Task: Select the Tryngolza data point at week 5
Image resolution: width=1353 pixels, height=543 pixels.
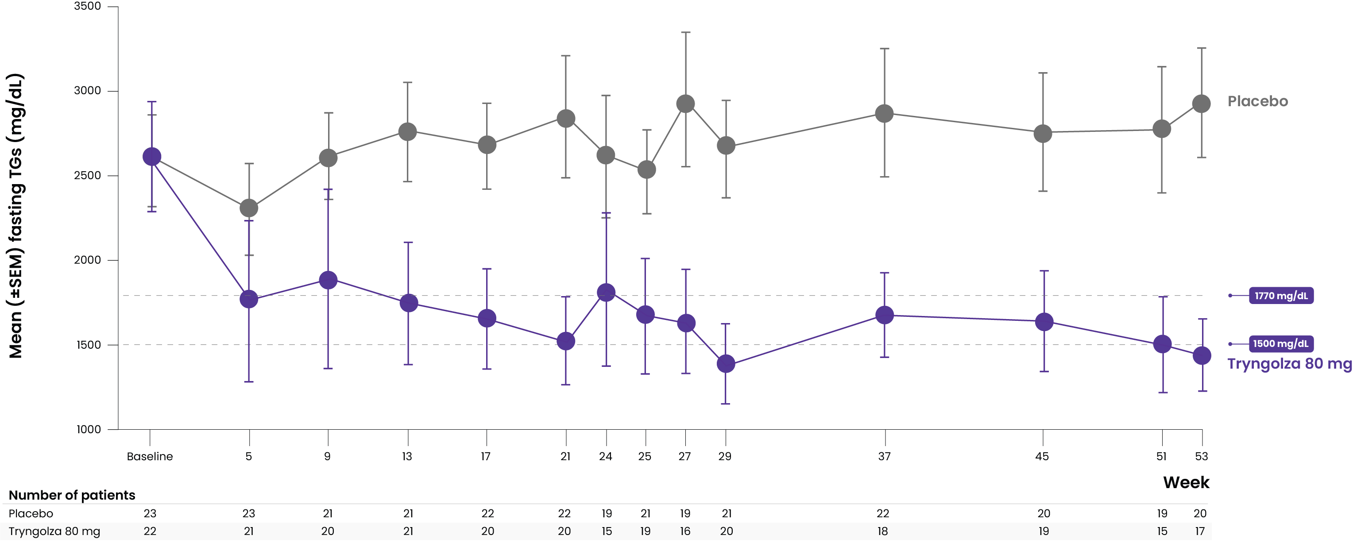Action: click(249, 299)
